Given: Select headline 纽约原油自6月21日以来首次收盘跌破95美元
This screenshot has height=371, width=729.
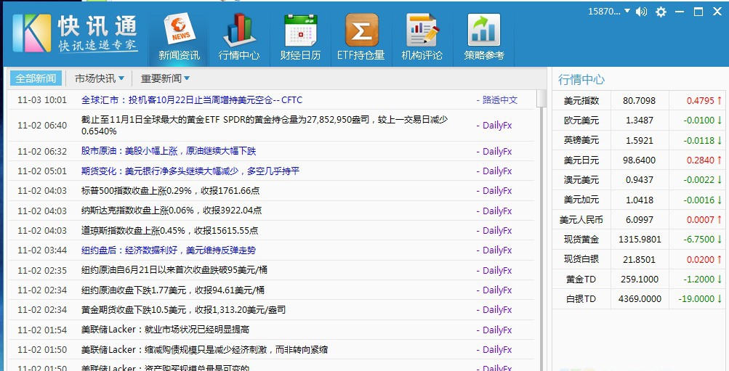Looking at the screenshot, I should click(x=174, y=270).
